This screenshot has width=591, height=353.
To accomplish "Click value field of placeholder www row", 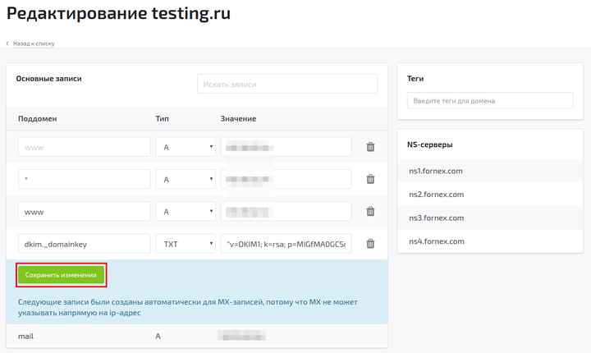I will pos(286,147).
